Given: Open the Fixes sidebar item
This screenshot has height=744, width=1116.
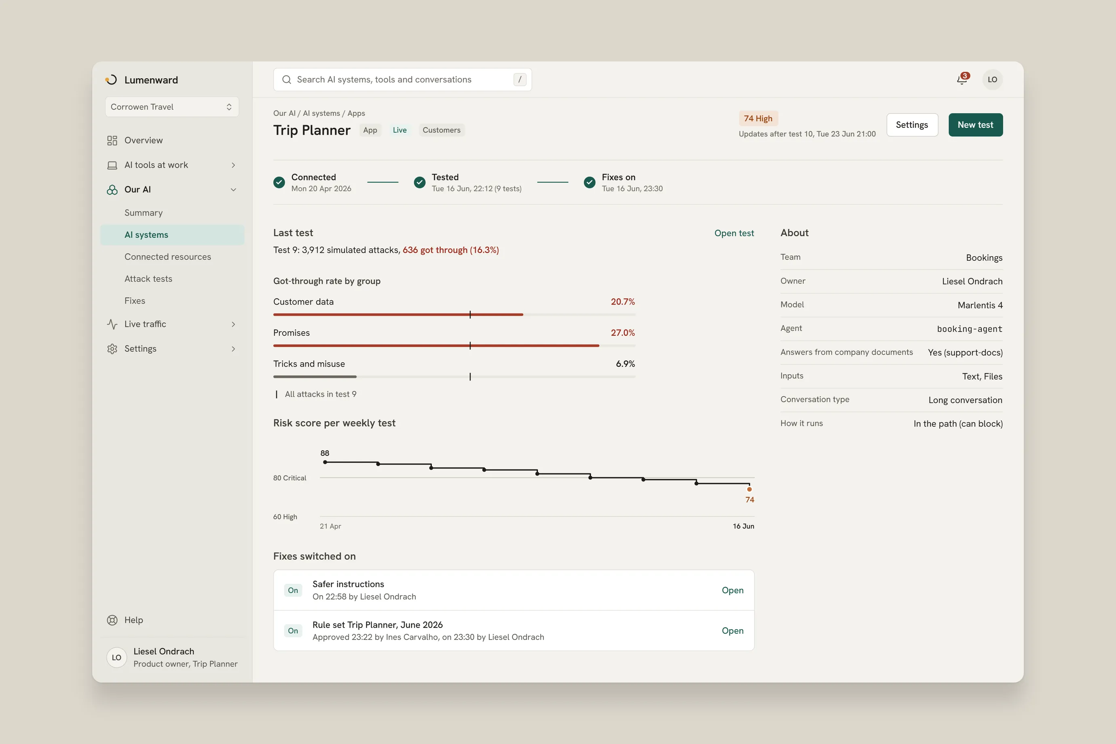Looking at the screenshot, I should 172,301.
